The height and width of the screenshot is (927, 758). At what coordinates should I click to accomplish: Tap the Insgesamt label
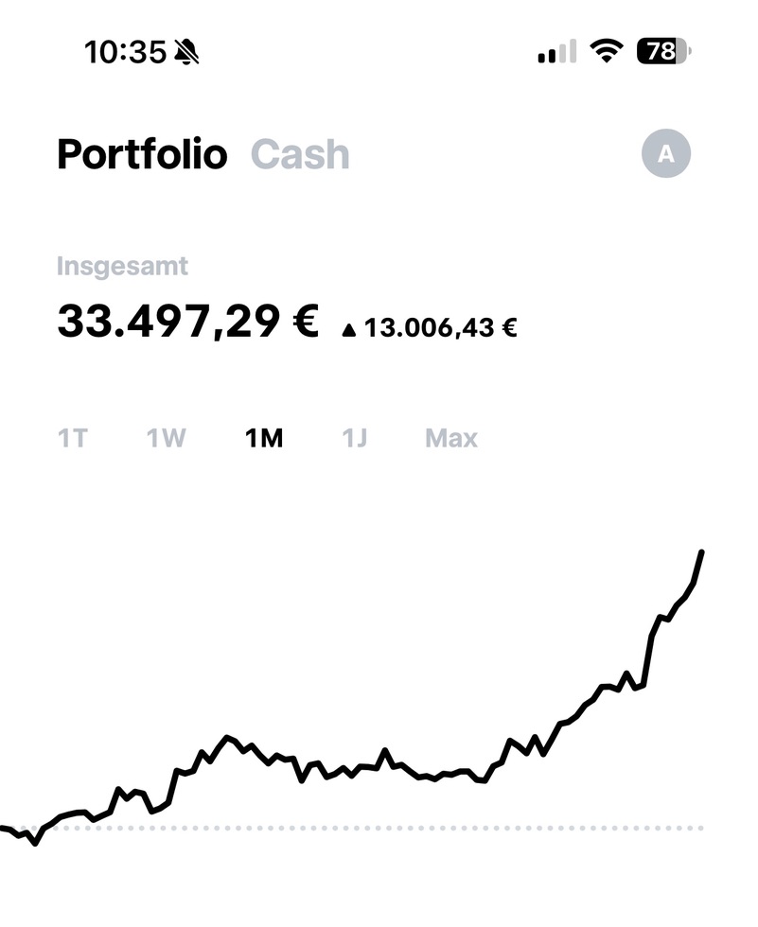point(122,267)
